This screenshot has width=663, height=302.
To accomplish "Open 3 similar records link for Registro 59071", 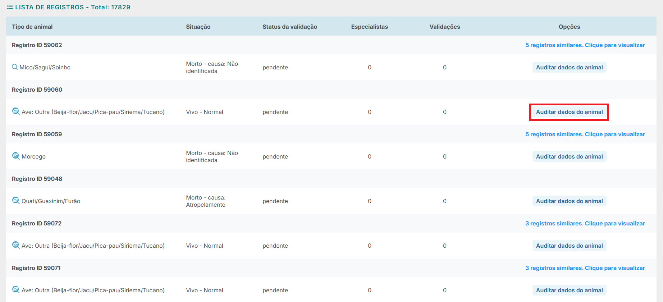I will (585, 268).
